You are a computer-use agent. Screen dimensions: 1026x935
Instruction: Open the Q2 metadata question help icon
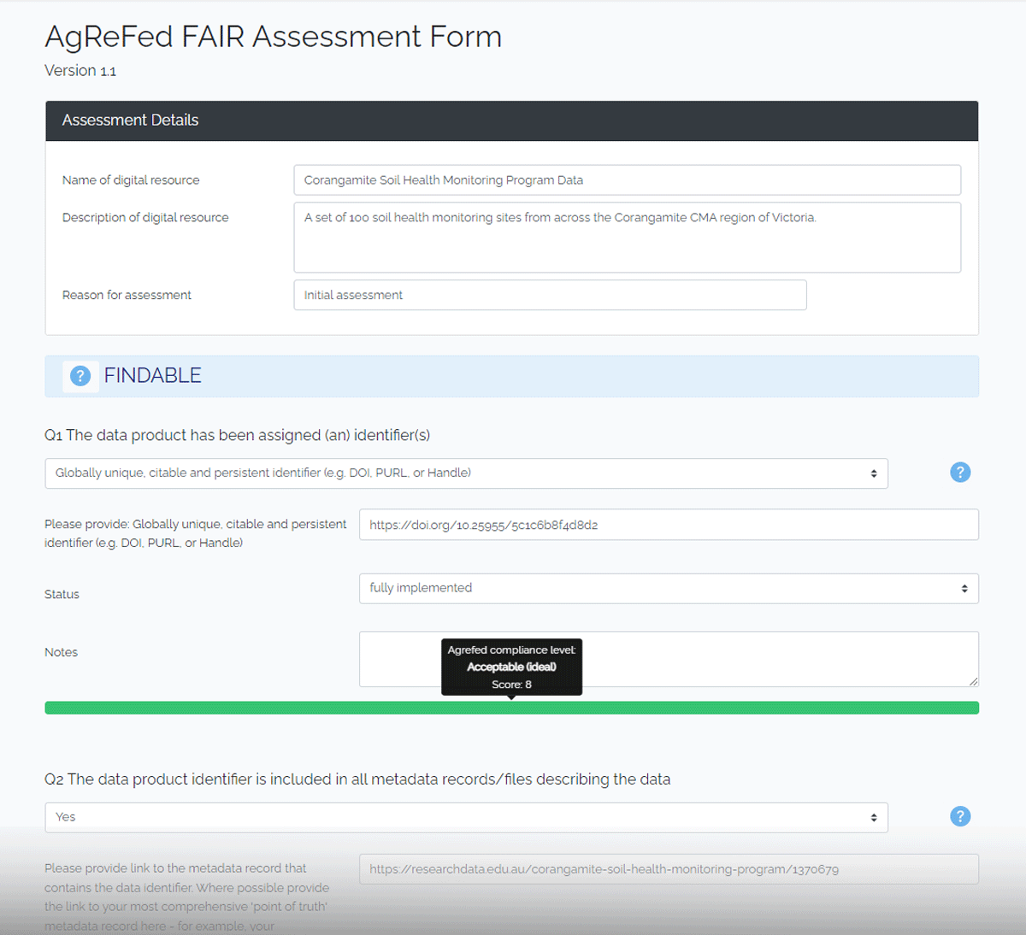click(960, 816)
